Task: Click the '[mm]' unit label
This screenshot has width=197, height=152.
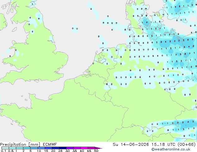Action: pos(34,145)
